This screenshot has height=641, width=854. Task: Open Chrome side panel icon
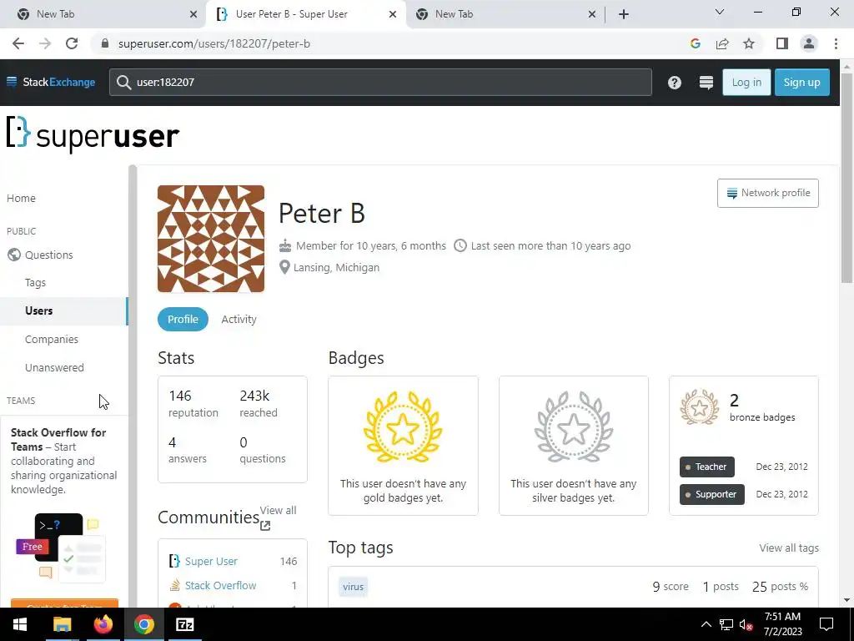click(x=782, y=43)
